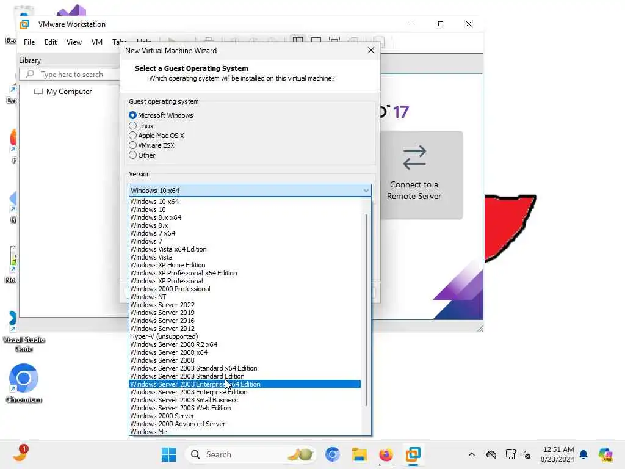
Task: Choose Windows Server 2003 Small Business
Action: (x=245, y=401)
